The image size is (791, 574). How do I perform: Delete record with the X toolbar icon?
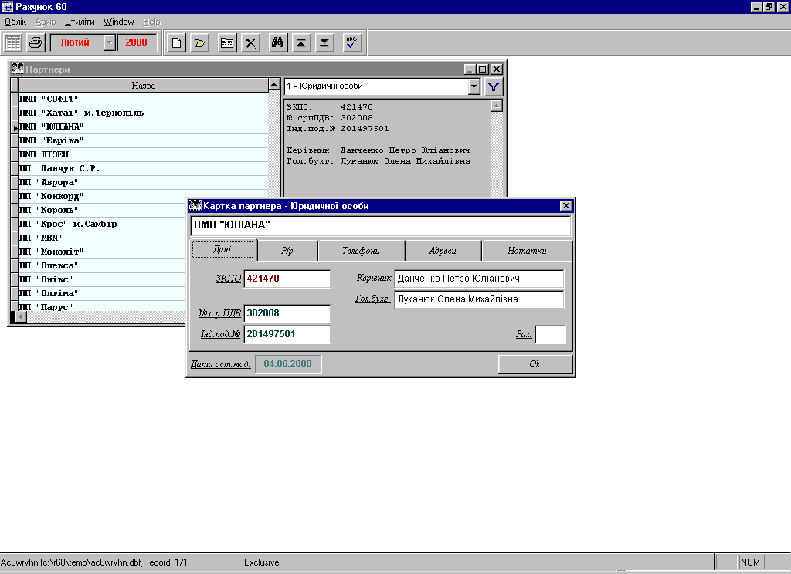point(251,43)
